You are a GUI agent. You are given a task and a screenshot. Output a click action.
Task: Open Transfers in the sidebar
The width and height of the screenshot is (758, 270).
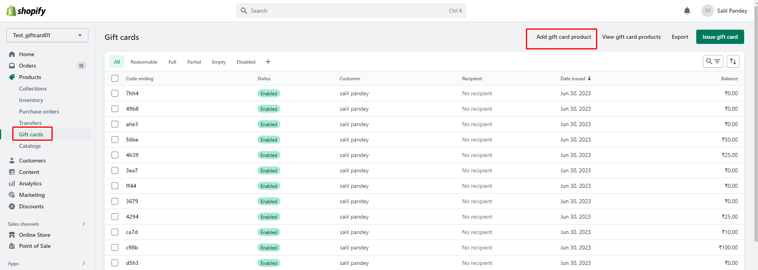(30, 123)
